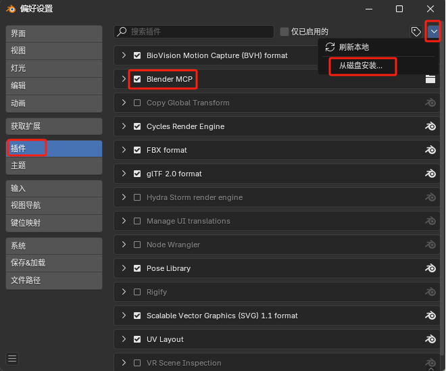
Task: Click Blender icon on glTF 2.0 format row
Action: (430, 174)
